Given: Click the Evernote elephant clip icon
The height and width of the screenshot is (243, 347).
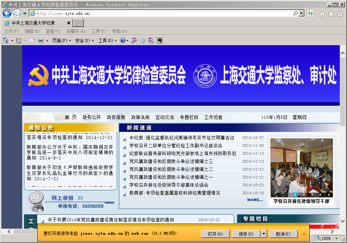Looking at the screenshot, I should (160, 40).
